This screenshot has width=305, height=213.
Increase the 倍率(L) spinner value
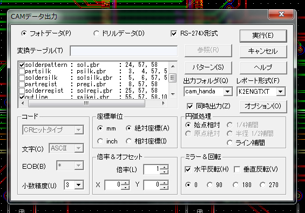(164, 167)
